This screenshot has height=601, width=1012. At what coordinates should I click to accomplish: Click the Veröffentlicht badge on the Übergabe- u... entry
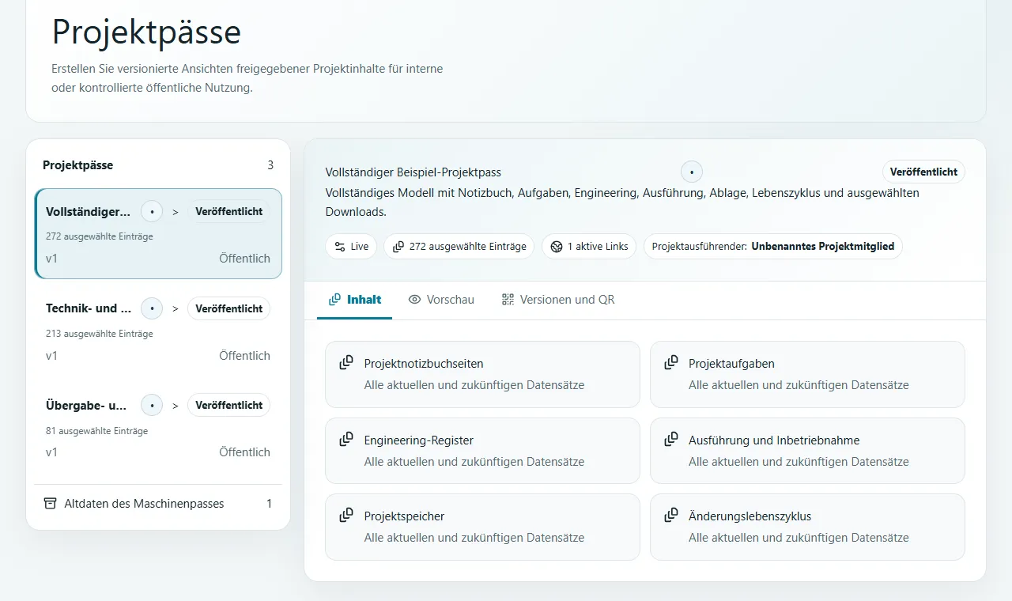tap(229, 406)
